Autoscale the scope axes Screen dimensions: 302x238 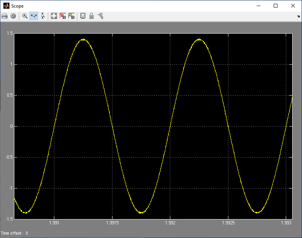[x=54, y=16]
